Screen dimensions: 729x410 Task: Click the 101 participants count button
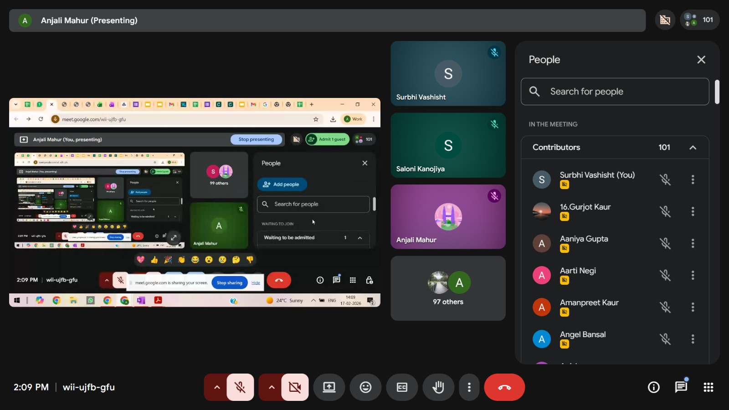(700, 20)
